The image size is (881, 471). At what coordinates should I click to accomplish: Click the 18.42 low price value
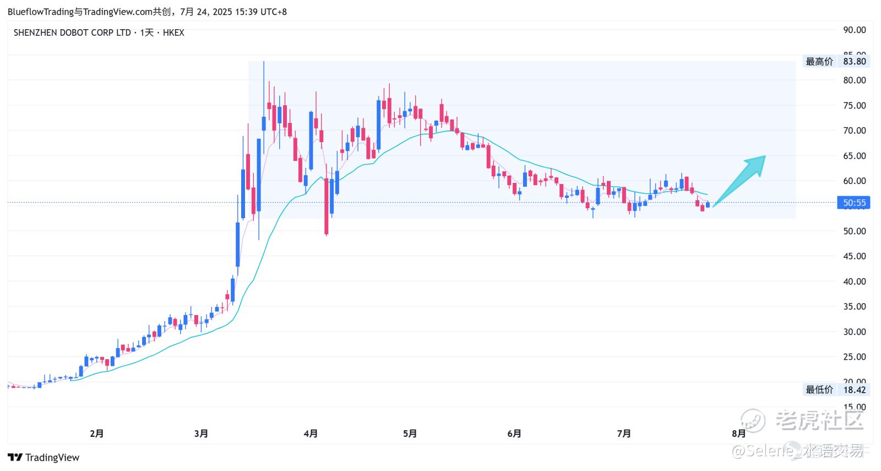pyautogui.click(x=855, y=390)
